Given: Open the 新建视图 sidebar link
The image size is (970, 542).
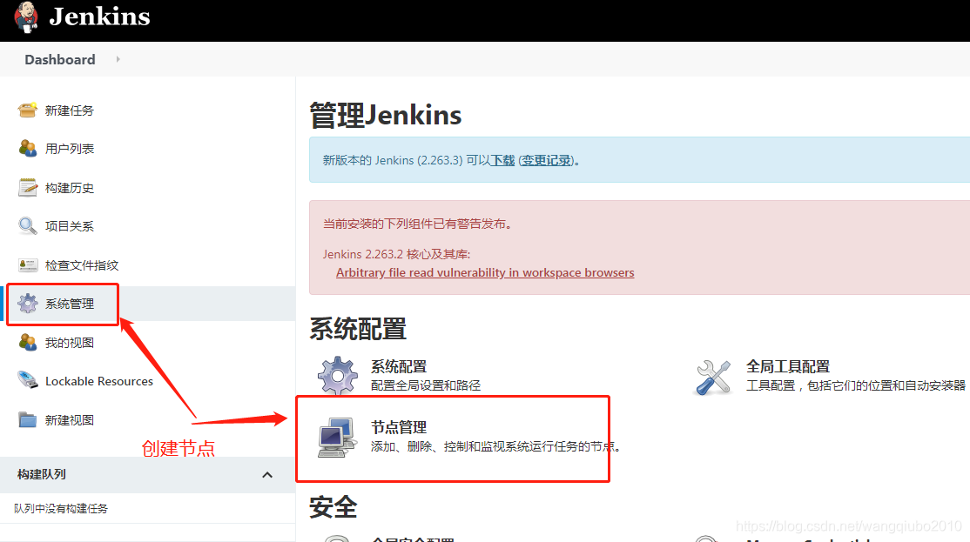Looking at the screenshot, I should pos(70,420).
